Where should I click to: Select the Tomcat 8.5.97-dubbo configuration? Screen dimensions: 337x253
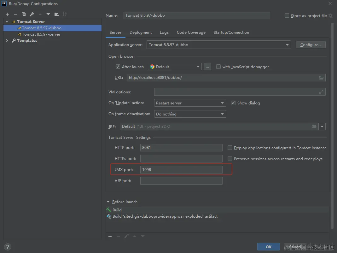[x=52, y=28]
